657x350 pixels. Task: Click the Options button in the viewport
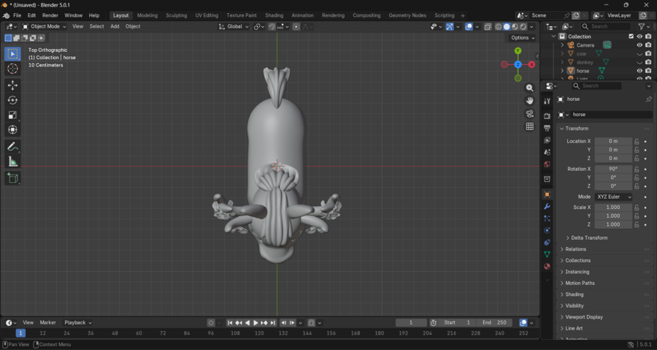point(522,38)
